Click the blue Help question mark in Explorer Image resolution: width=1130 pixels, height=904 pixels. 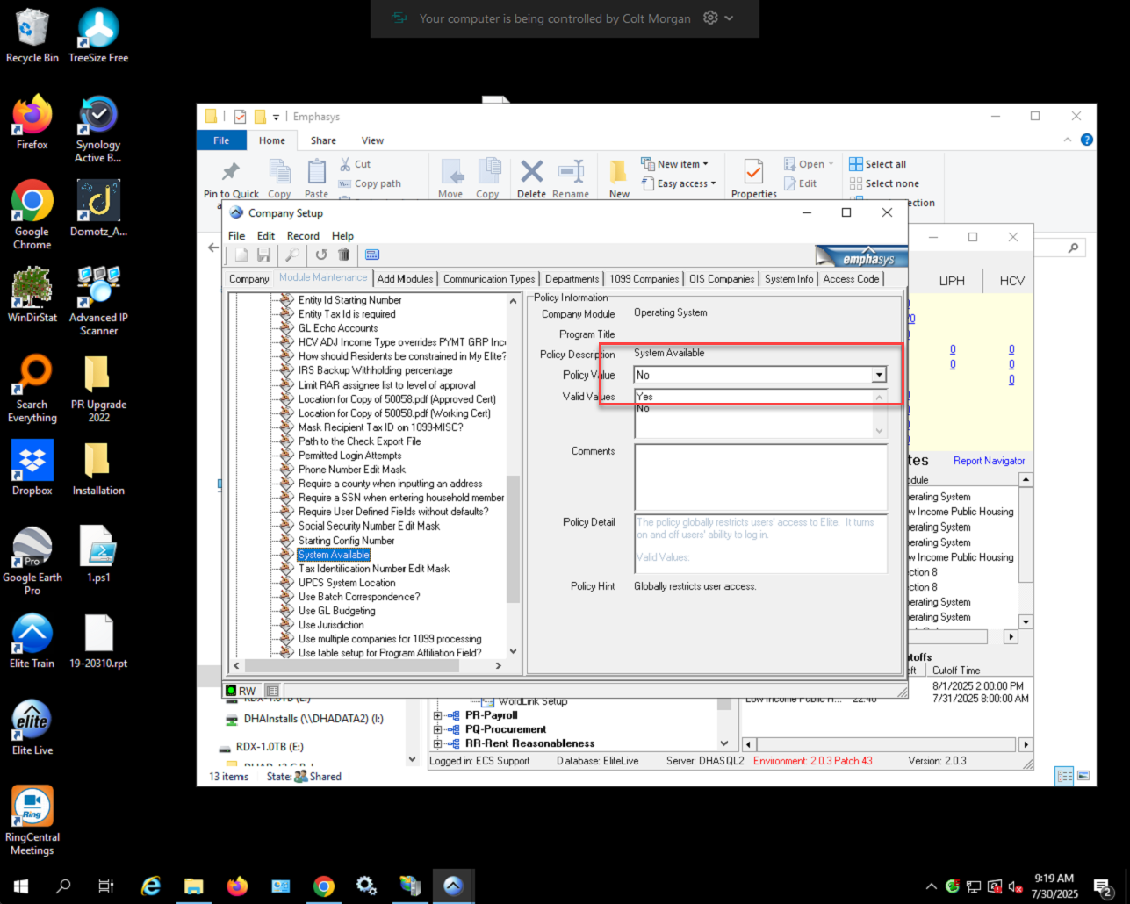(1086, 140)
